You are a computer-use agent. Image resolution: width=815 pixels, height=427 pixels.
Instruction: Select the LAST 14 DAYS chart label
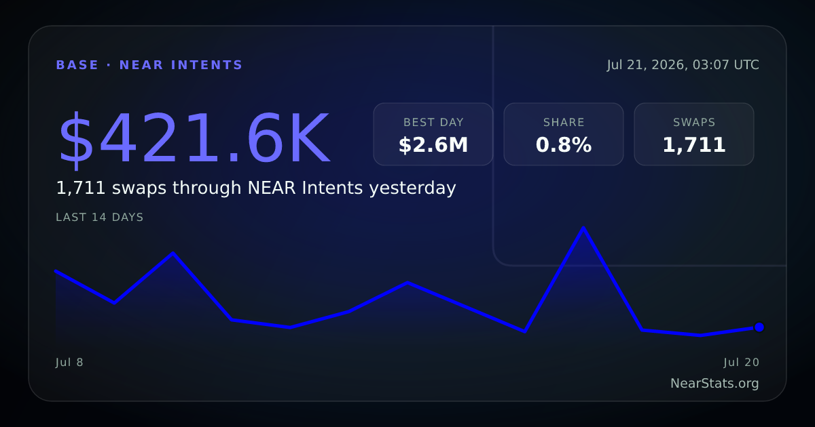[100, 218]
